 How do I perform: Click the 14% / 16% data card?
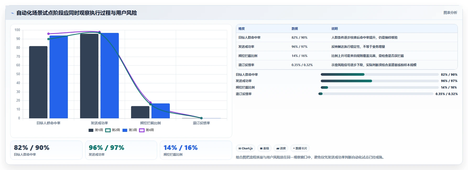tap(196, 150)
